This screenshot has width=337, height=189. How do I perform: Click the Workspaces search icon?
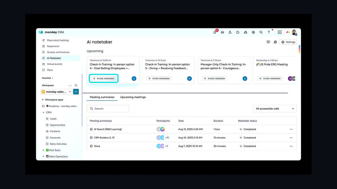click(x=76, y=85)
